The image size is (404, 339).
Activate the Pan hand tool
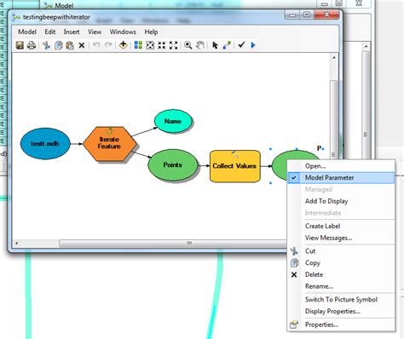(200, 45)
